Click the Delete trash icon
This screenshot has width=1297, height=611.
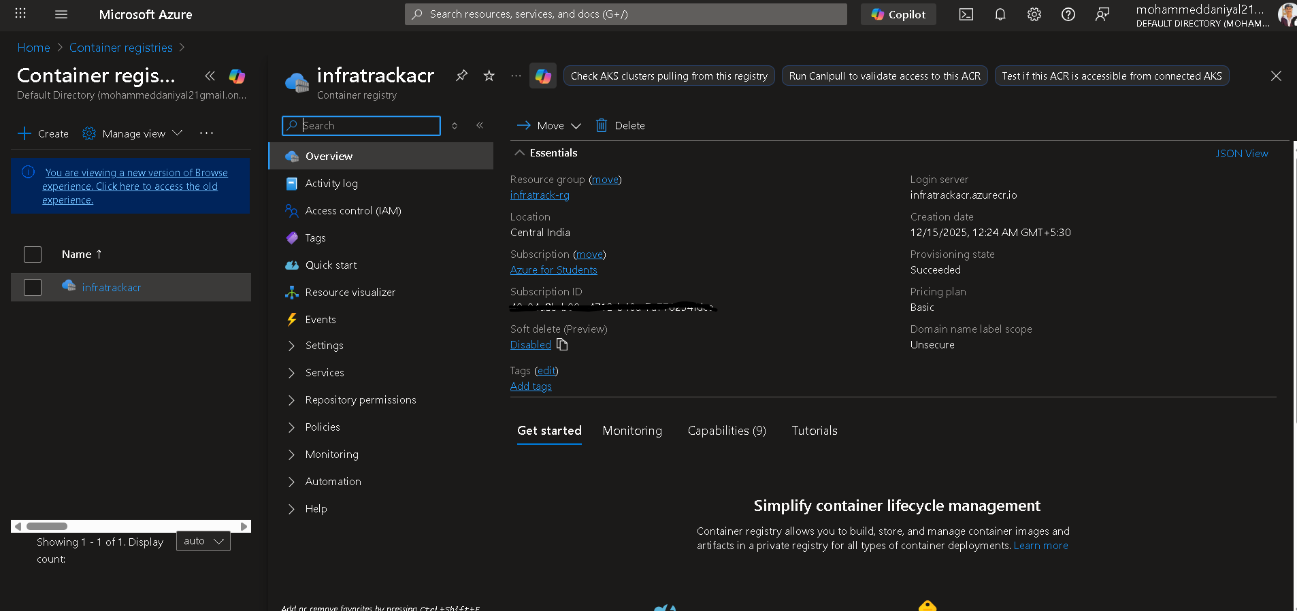click(x=602, y=125)
